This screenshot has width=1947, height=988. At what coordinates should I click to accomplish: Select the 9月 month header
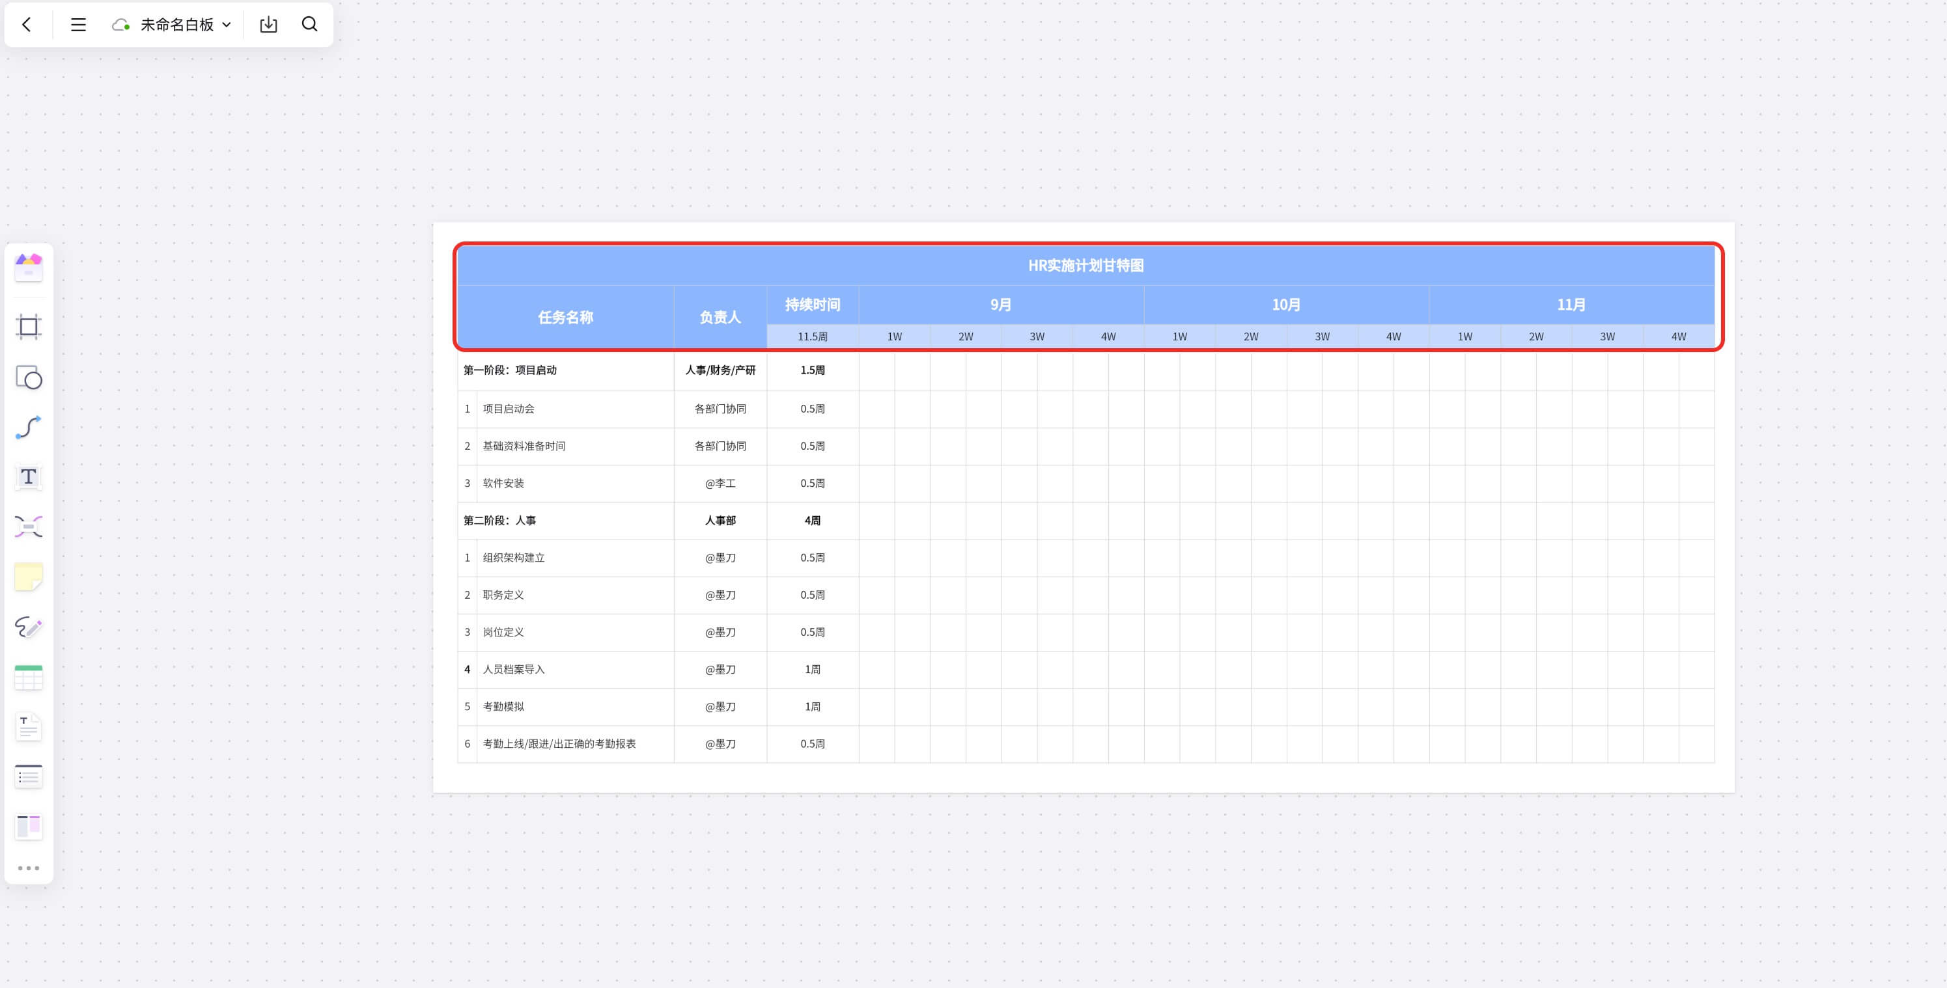click(1002, 305)
